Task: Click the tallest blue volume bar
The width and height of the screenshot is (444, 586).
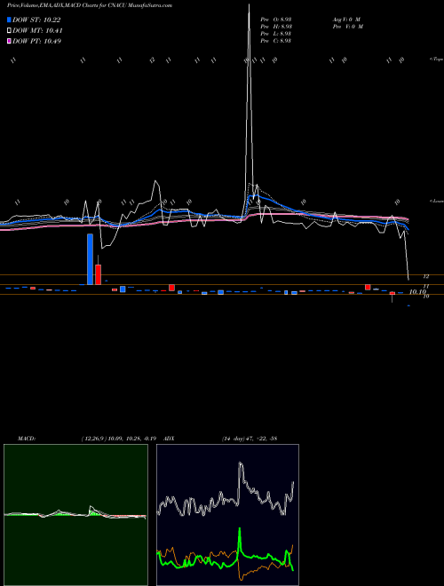Action: 90,259
